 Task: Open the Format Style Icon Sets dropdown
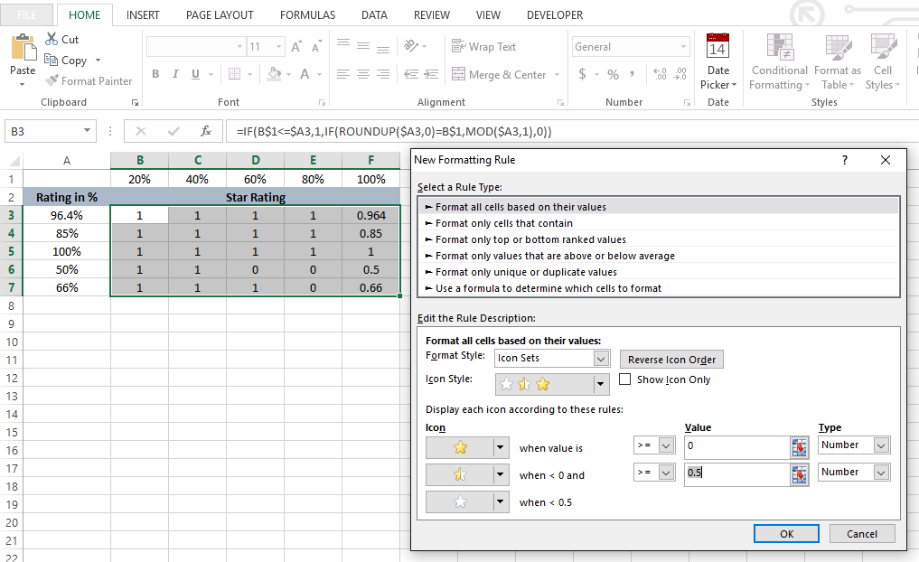pyautogui.click(x=601, y=358)
